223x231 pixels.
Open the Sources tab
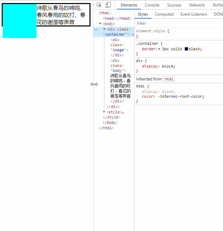(174, 5)
